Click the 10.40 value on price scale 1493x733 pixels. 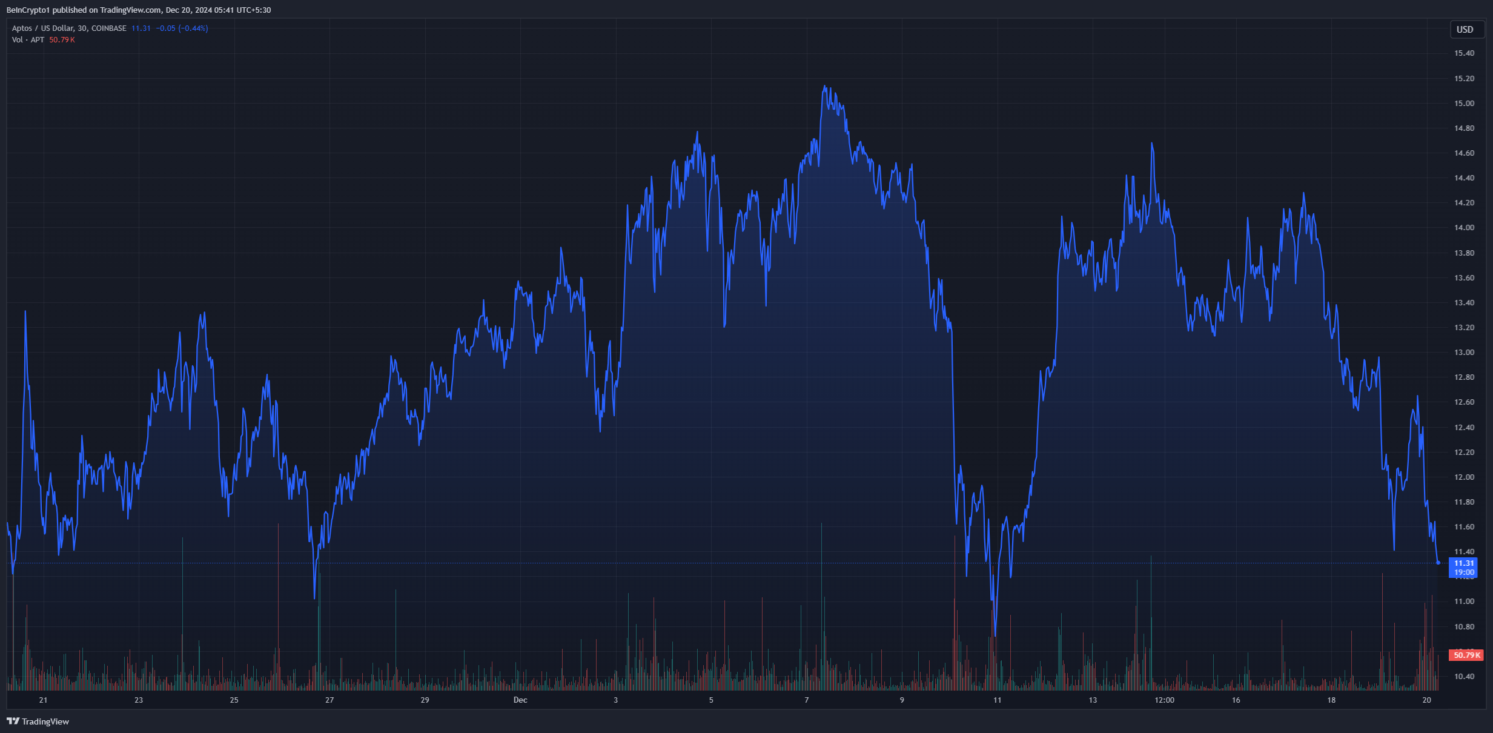(1465, 677)
